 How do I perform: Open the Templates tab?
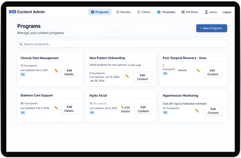(166, 12)
